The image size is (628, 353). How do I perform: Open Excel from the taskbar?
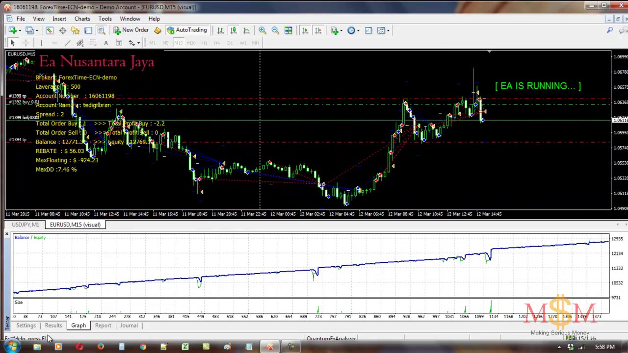(x=185, y=347)
